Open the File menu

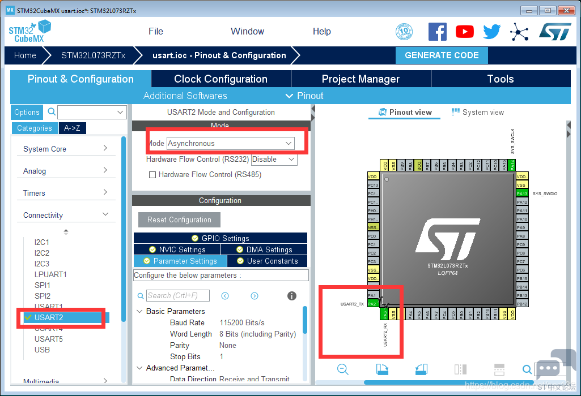click(156, 32)
